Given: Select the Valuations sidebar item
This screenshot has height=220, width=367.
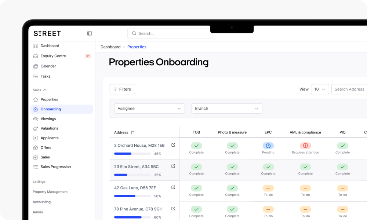Looking at the screenshot, I should (50, 128).
